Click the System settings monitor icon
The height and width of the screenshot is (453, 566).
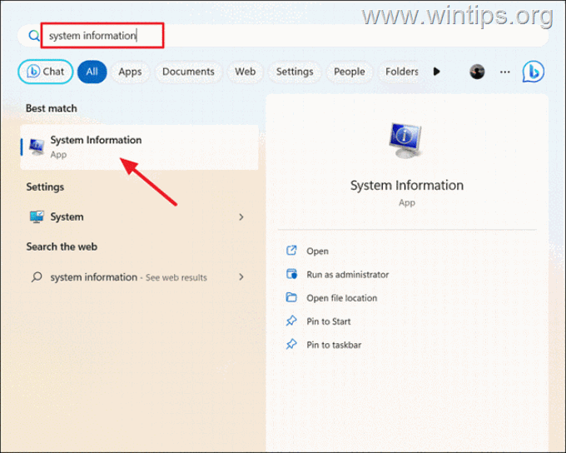[x=37, y=217]
